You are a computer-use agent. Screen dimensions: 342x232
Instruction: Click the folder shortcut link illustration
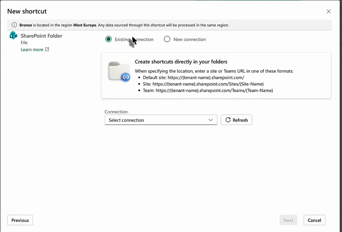[119, 72]
